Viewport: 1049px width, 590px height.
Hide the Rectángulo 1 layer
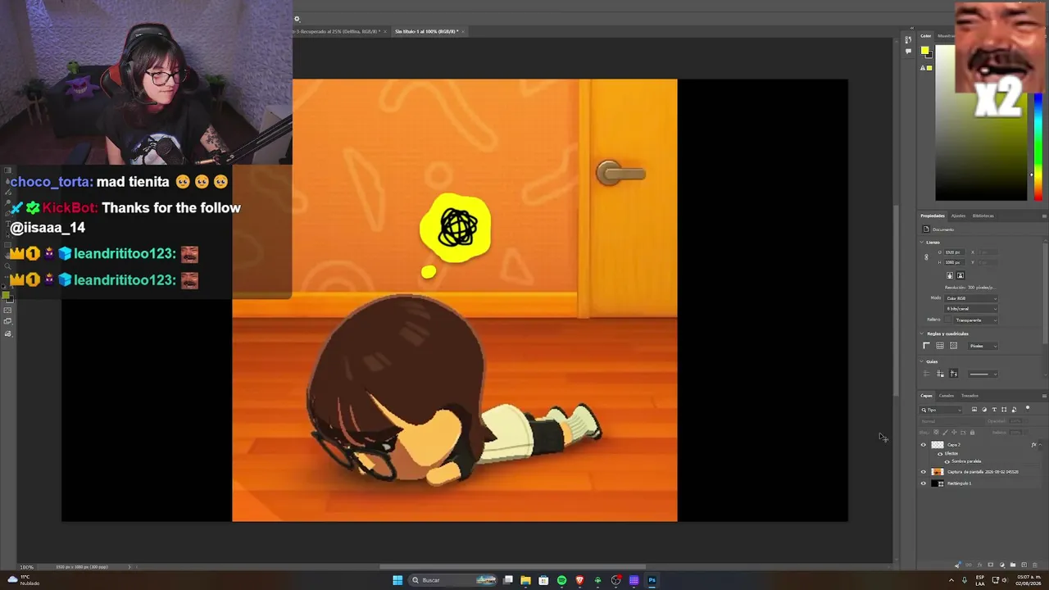[924, 483]
